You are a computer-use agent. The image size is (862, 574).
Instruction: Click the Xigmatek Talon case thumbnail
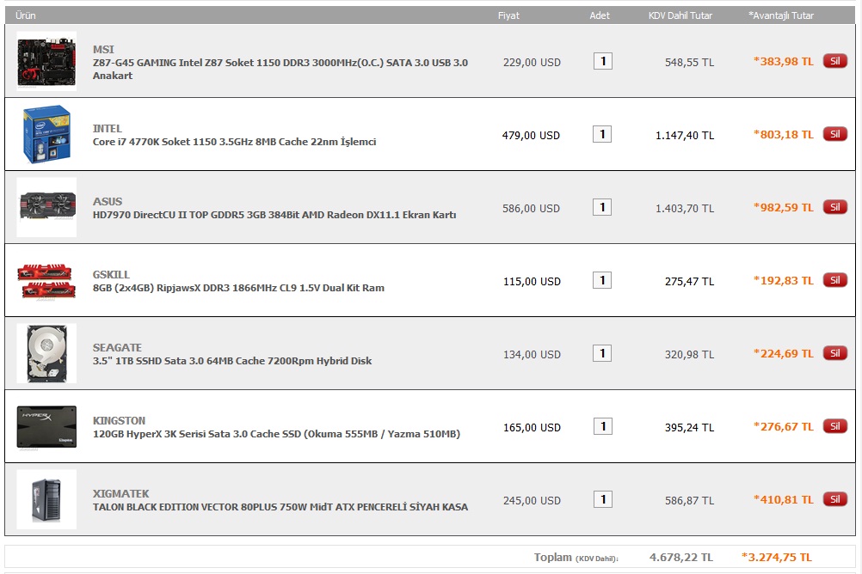click(x=46, y=499)
